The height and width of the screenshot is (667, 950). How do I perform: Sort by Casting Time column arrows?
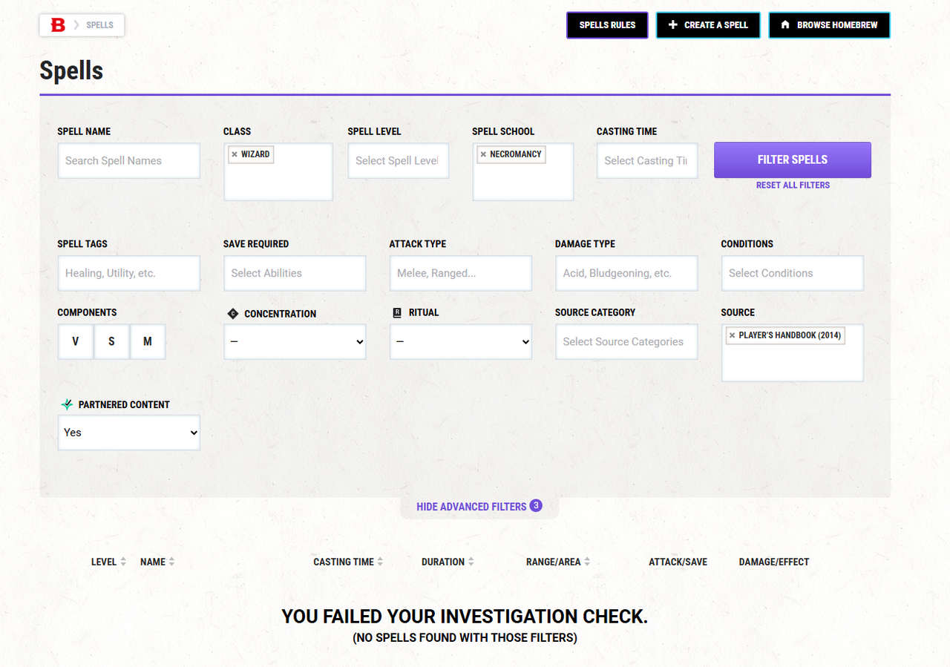[x=380, y=562]
